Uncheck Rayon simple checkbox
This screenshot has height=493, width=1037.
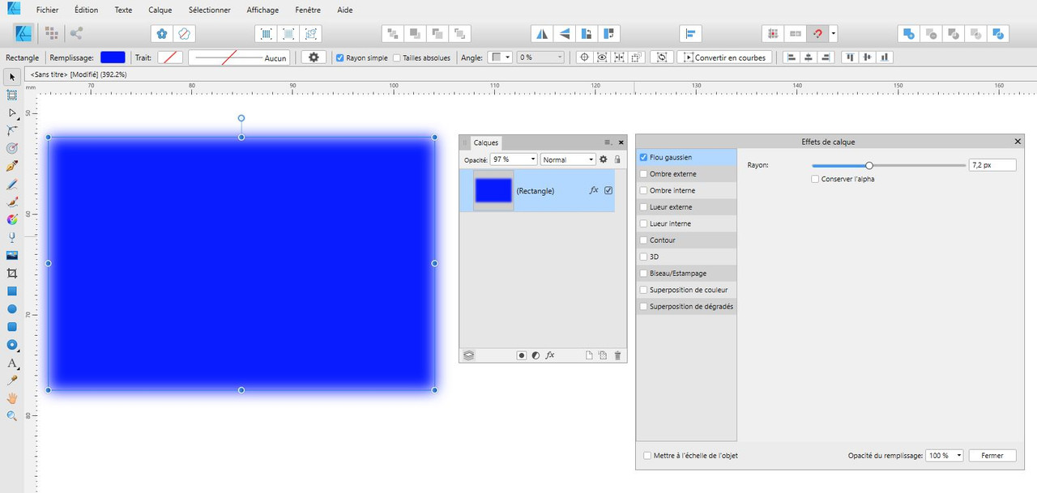[x=340, y=58]
